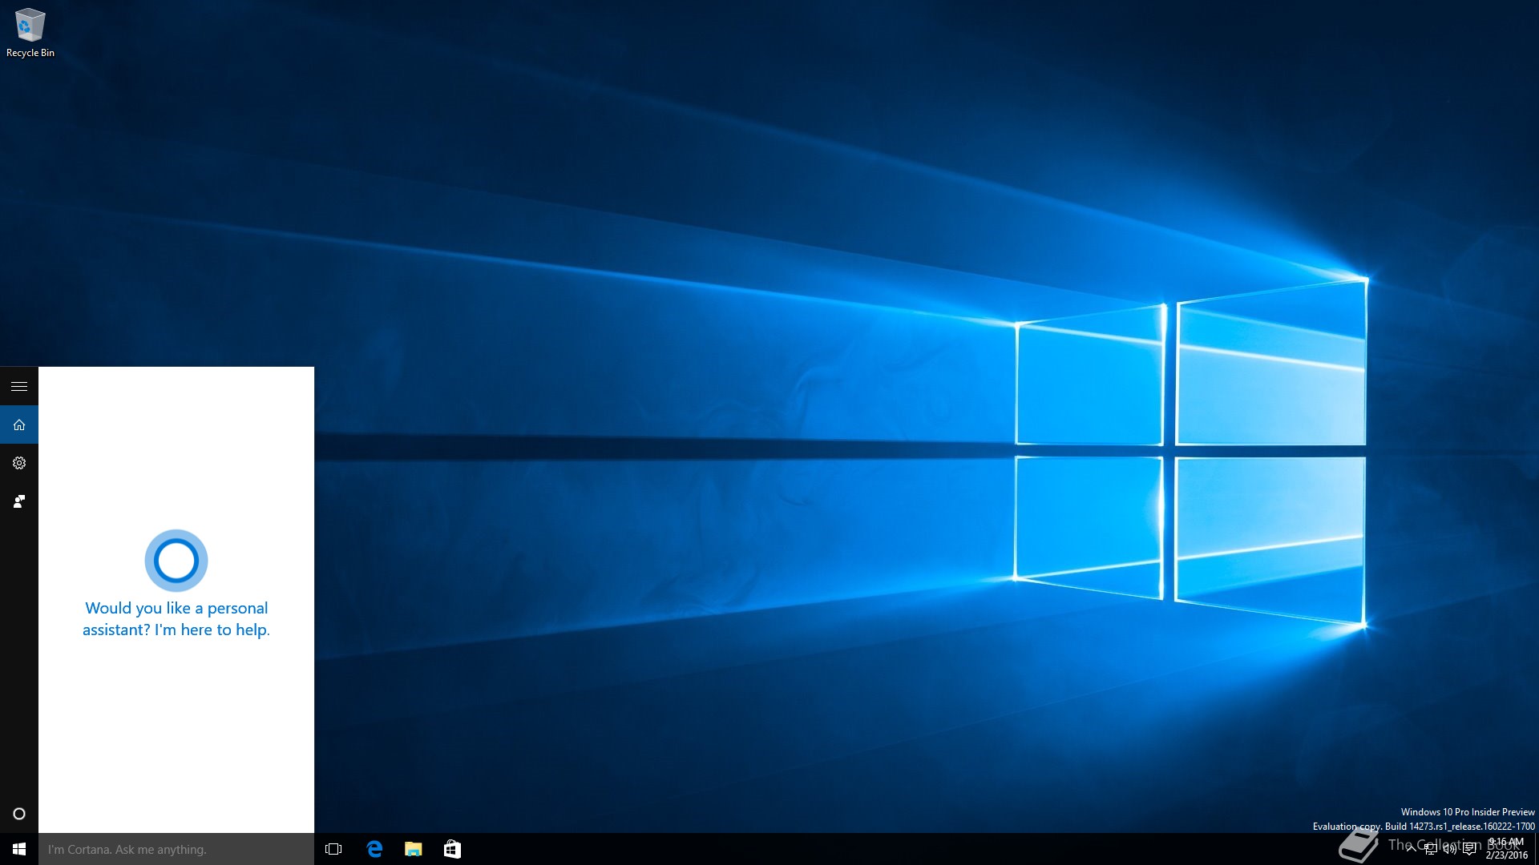Open the Windows Store from the taskbar

coord(452,849)
